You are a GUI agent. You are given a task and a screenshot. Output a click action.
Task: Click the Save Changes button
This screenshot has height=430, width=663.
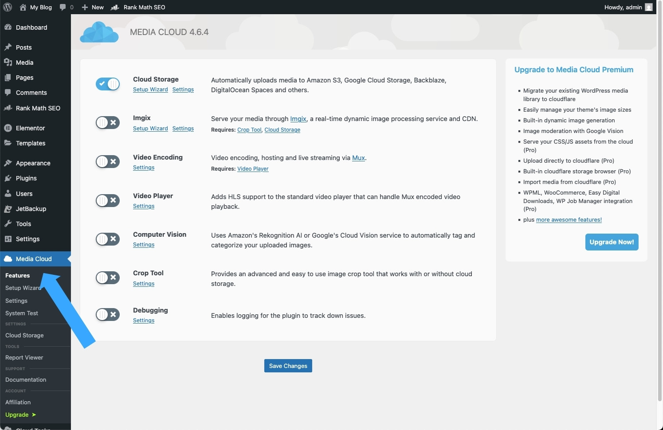(x=288, y=366)
